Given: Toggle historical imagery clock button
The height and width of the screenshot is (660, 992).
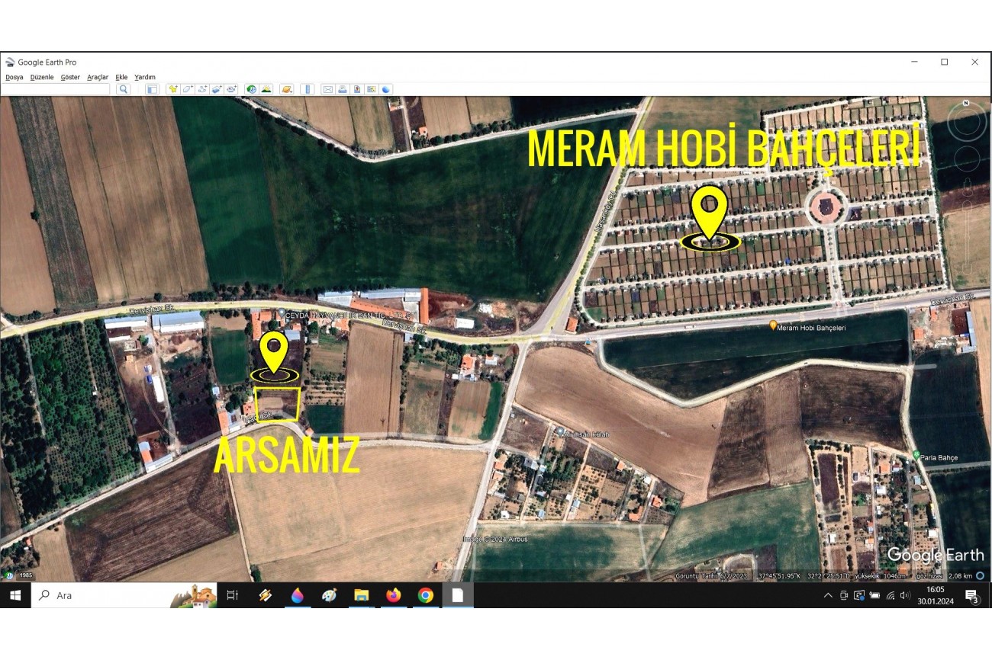Looking at the screenshot, I should [x=251, y=89].
